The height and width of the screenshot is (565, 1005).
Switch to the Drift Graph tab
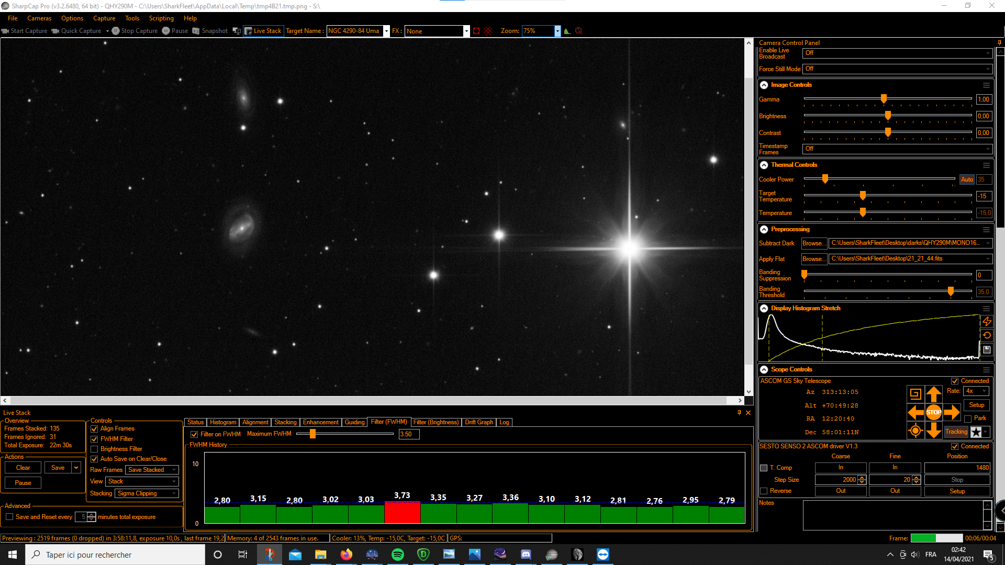[478, 422]
